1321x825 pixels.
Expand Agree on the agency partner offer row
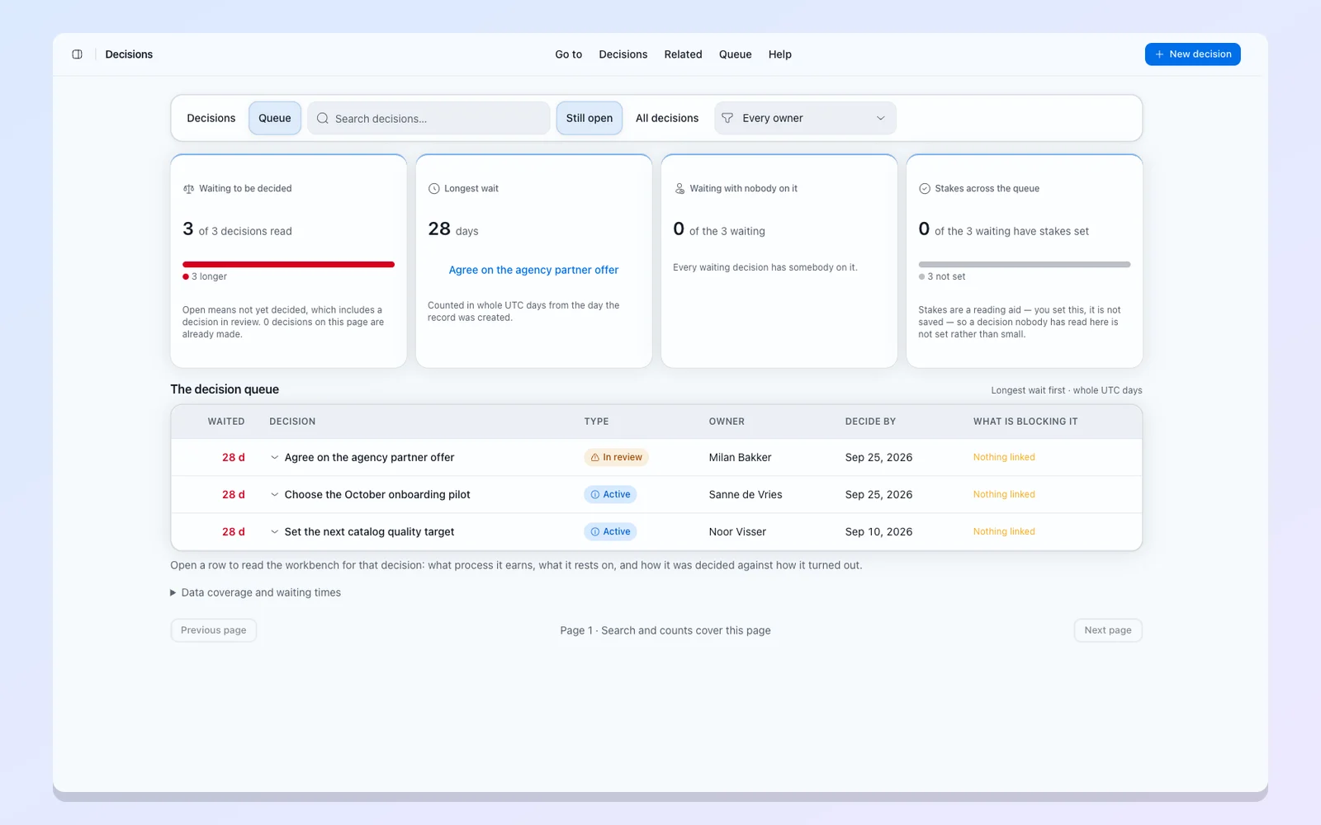(274, 457)
